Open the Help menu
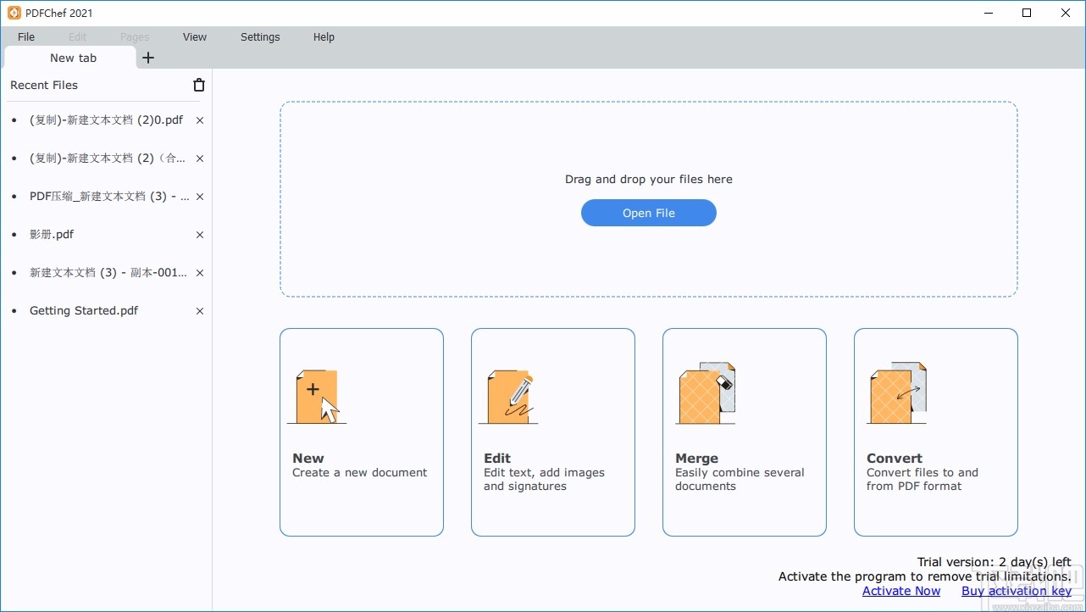Screen dimensions: 1086x612 [324, 37]
